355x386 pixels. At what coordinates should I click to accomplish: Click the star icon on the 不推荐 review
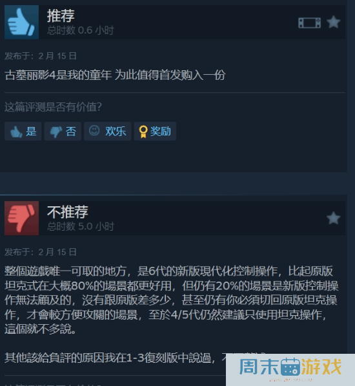click(333, 218)
